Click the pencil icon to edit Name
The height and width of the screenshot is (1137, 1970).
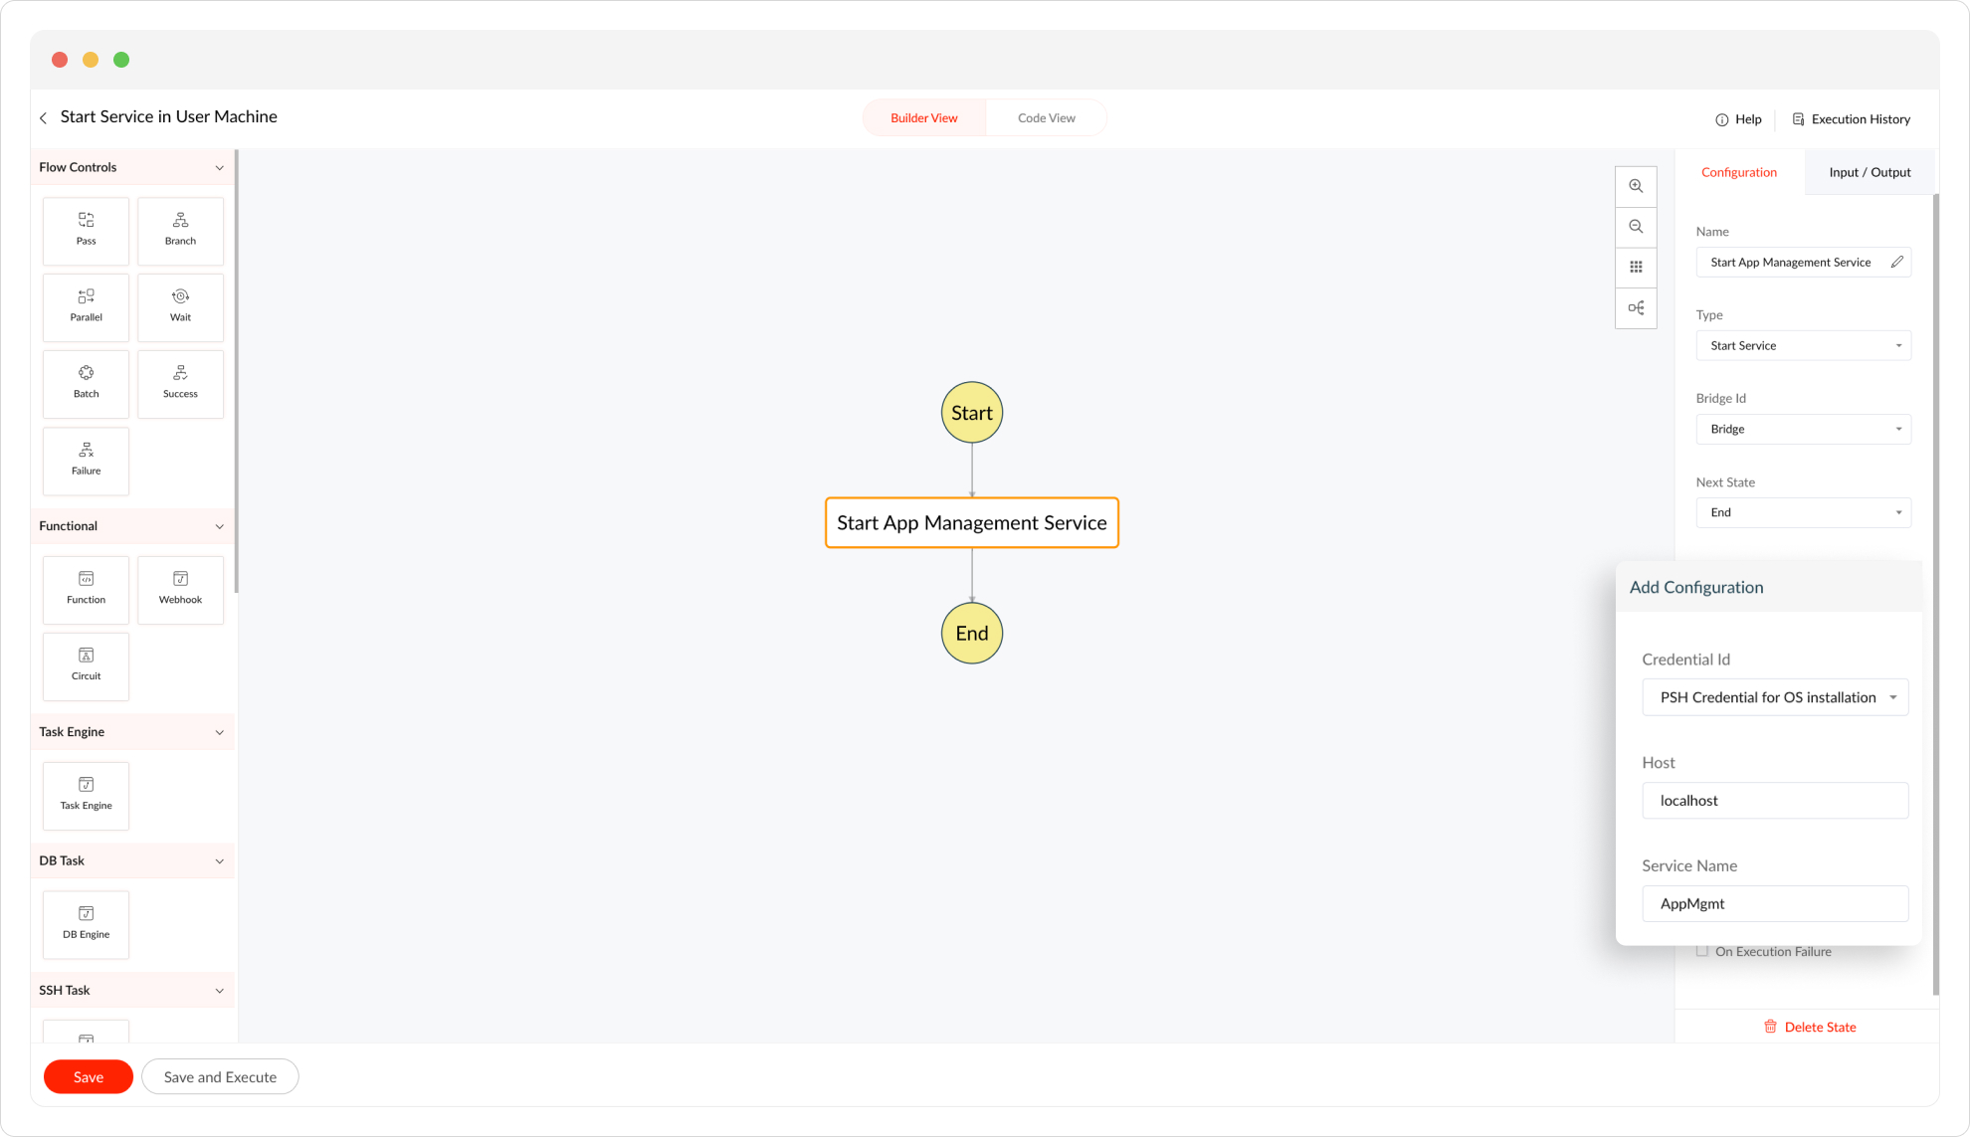(1896, 263)
